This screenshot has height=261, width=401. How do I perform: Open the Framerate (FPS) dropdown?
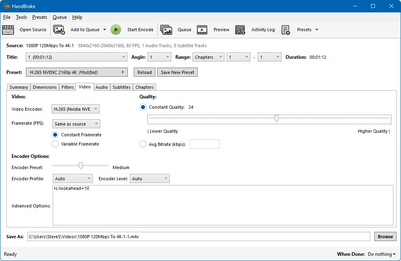point(76,124)
